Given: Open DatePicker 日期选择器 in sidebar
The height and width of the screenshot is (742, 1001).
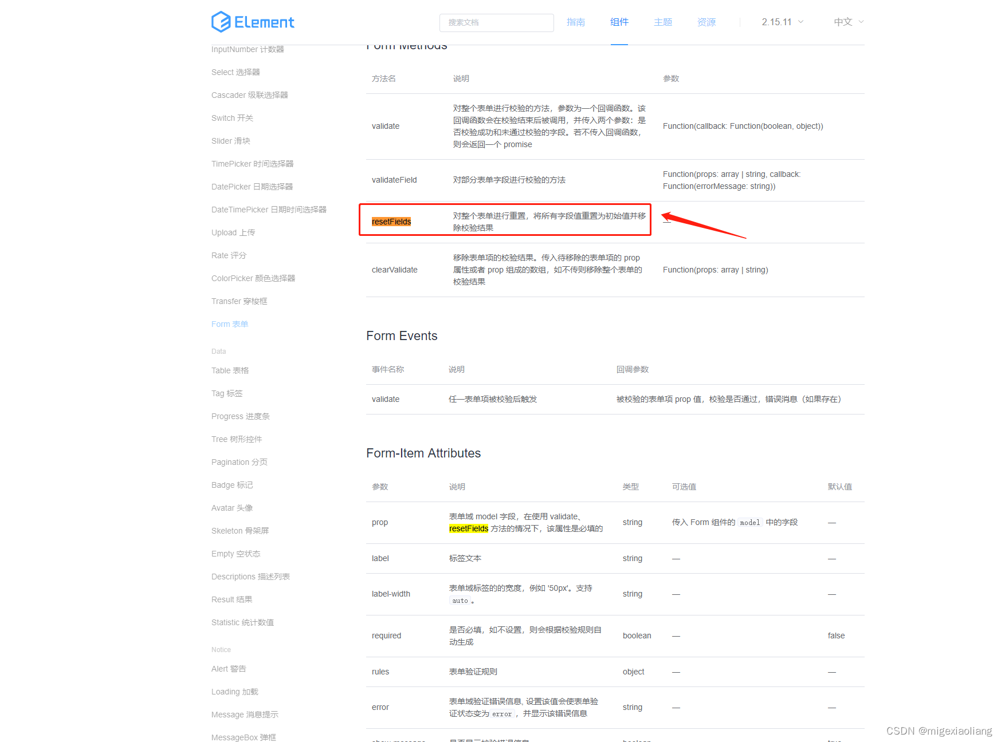Looking at the screenshot, I should (x=252, y=187).
